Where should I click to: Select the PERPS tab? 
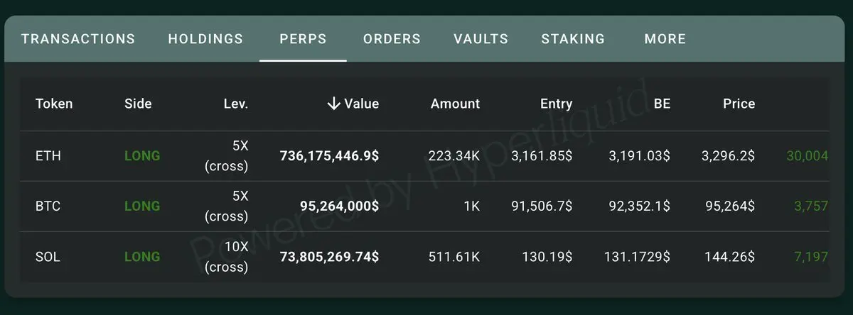tap(303, 39)
